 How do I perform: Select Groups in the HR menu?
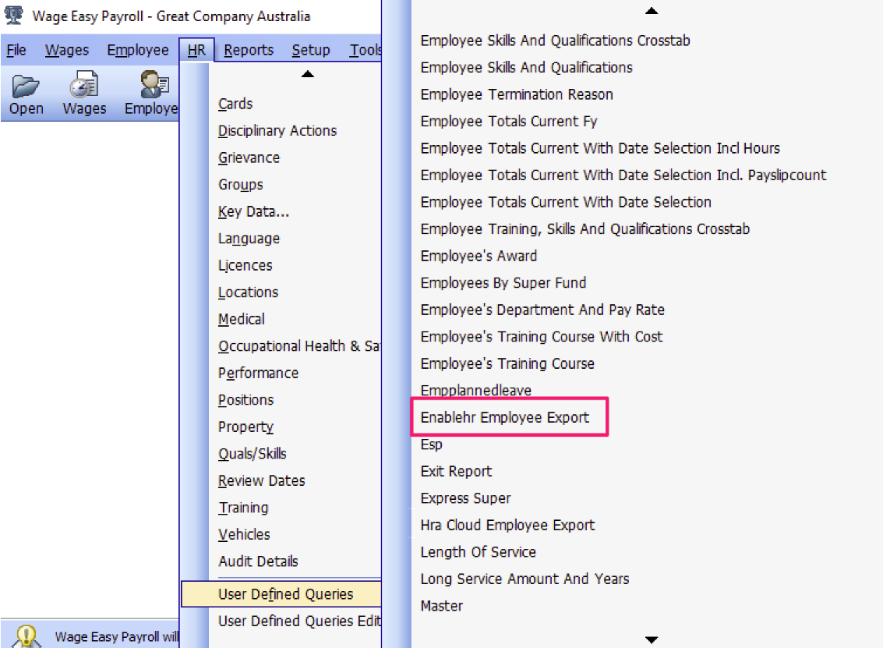241,185
